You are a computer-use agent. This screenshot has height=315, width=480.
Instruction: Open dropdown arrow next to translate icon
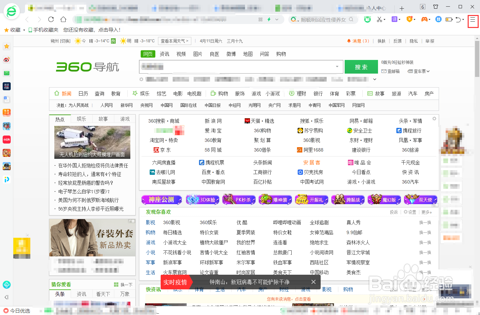coord(399,20)
